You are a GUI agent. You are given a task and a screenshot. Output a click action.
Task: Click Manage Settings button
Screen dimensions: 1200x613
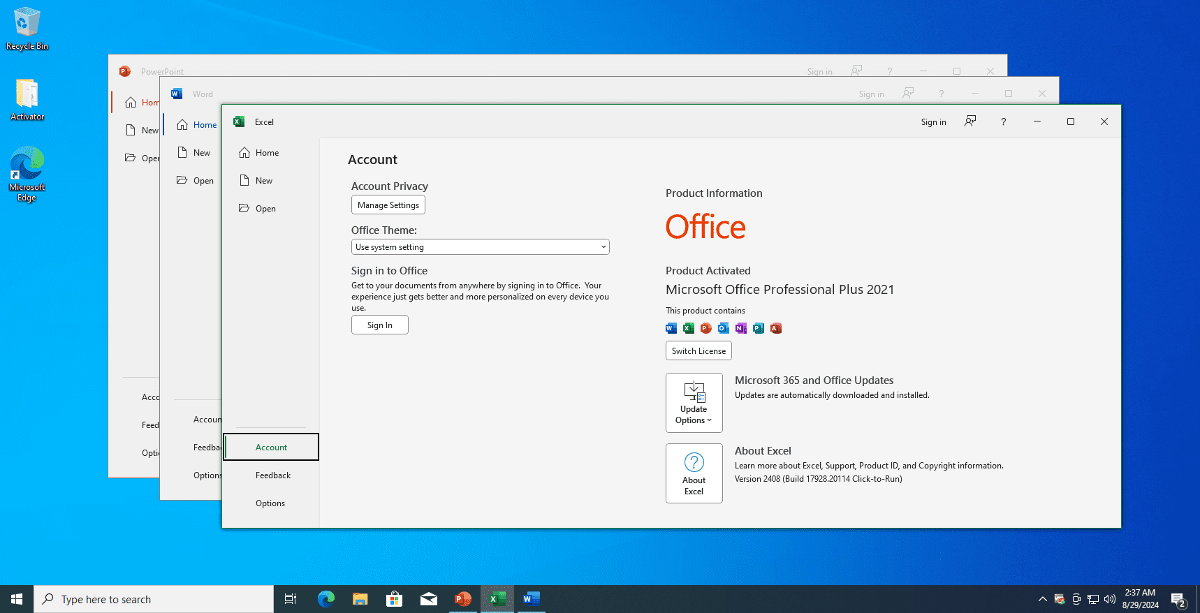click(388, 205)
